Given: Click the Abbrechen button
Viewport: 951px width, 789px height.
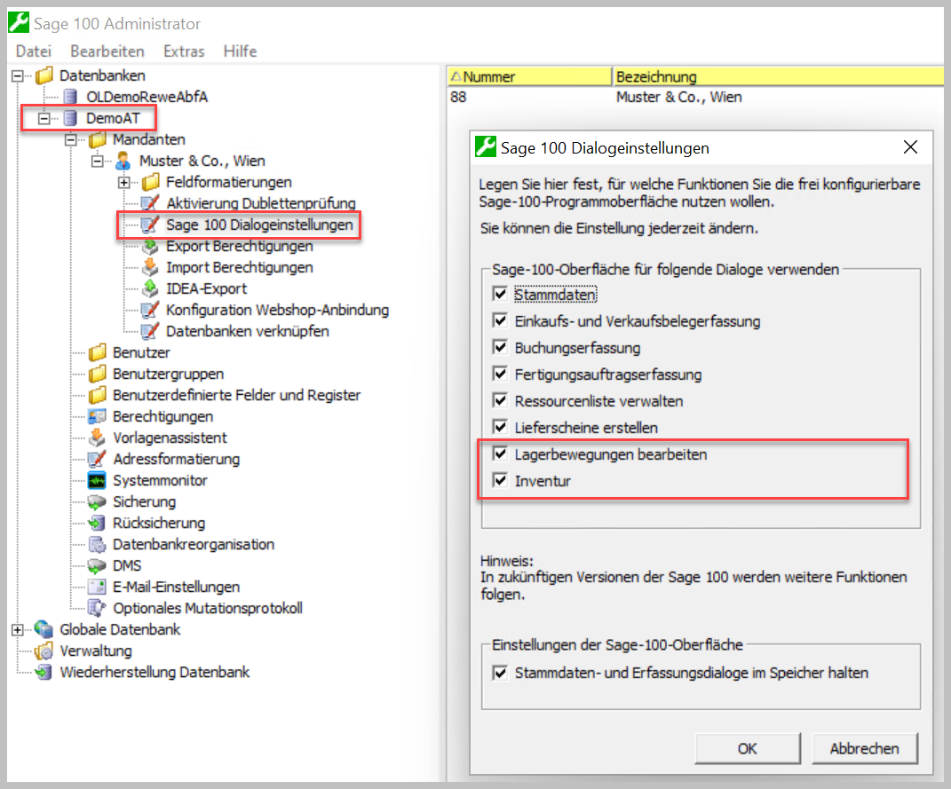Looking at the screenshot, I should 864,748.
